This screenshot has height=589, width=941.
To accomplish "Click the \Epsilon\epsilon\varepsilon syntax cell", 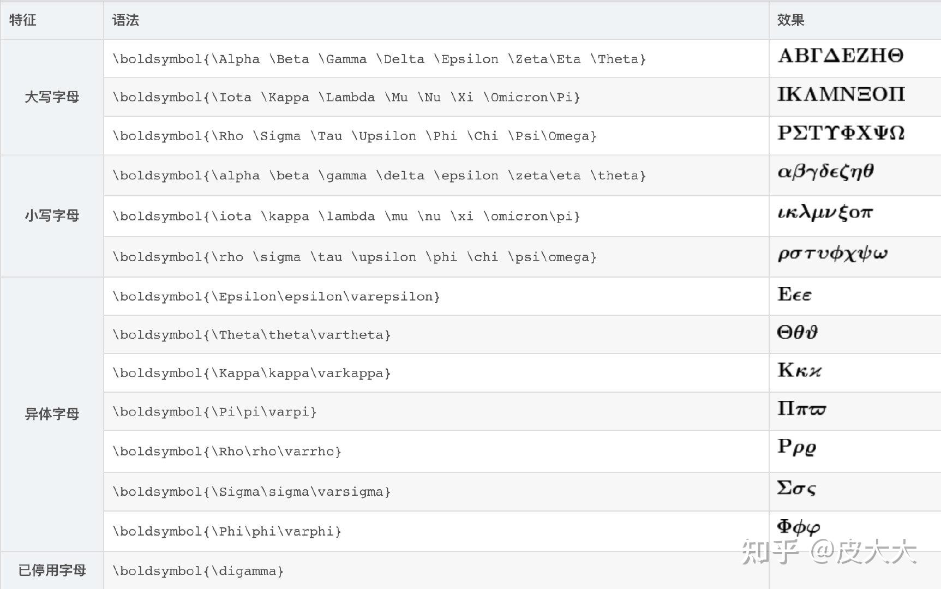I will pos(276,297).
